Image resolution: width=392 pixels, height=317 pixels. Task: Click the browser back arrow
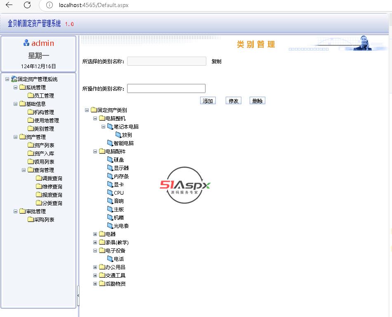(x=9, y=5)
